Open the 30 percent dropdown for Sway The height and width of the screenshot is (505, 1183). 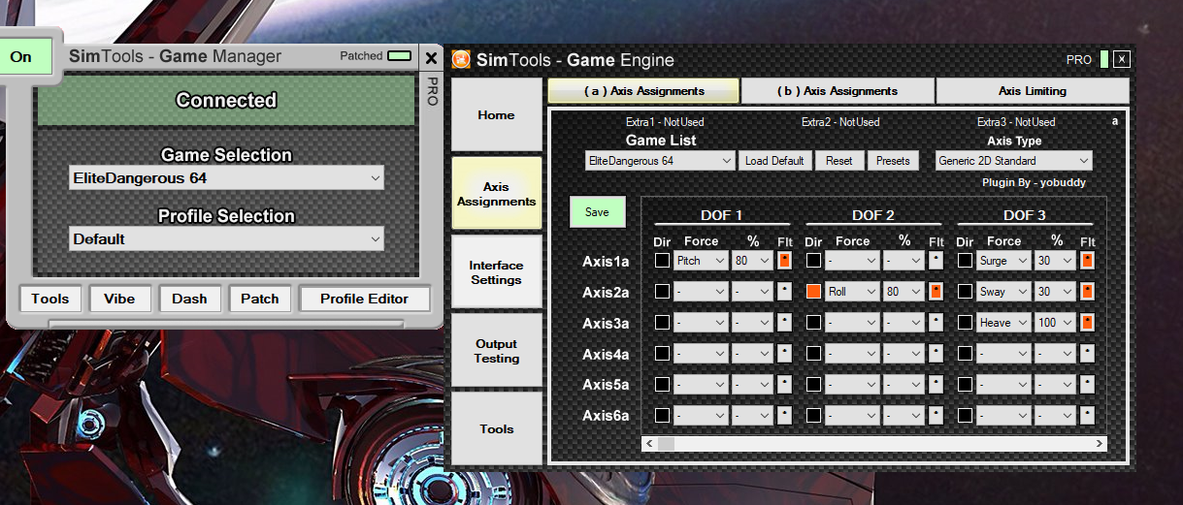[1055, 292]
